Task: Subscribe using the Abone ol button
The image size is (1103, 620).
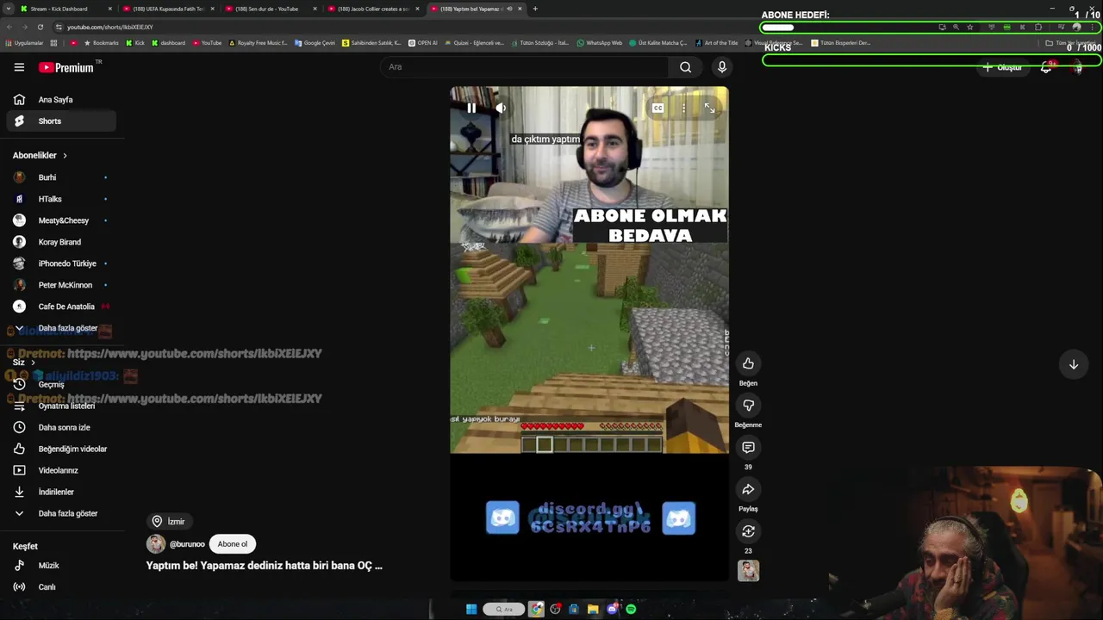Action: [x=232, y=544]
